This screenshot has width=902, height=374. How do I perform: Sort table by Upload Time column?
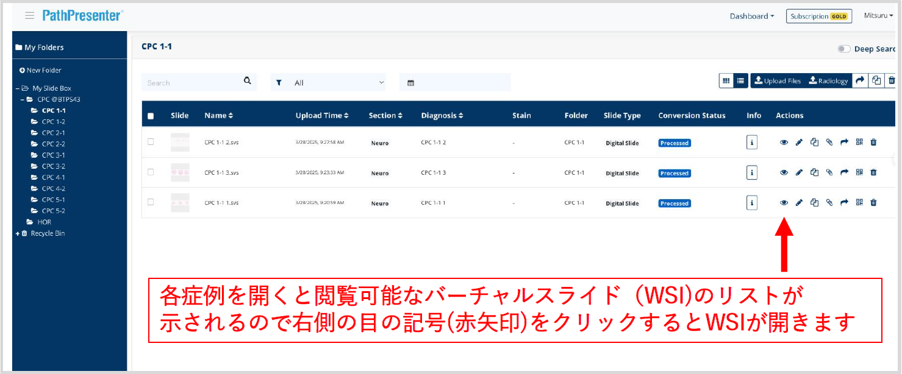pos(322,116)
